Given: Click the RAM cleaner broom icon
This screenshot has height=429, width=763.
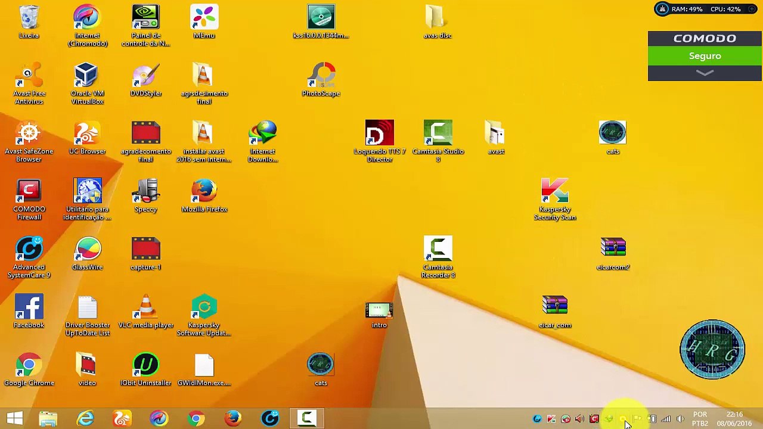Looking at the screenshot, I should pos(662,9).
